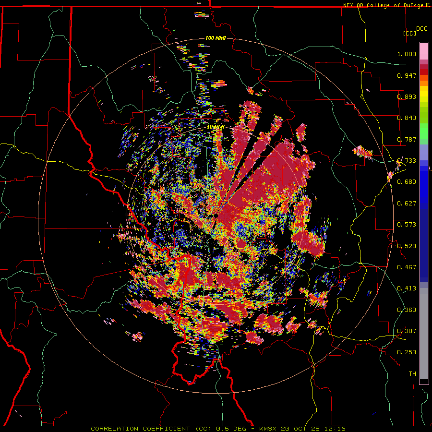Click the 0.467 scale value
Screen dimensions: 432x432
pos(407,267)
